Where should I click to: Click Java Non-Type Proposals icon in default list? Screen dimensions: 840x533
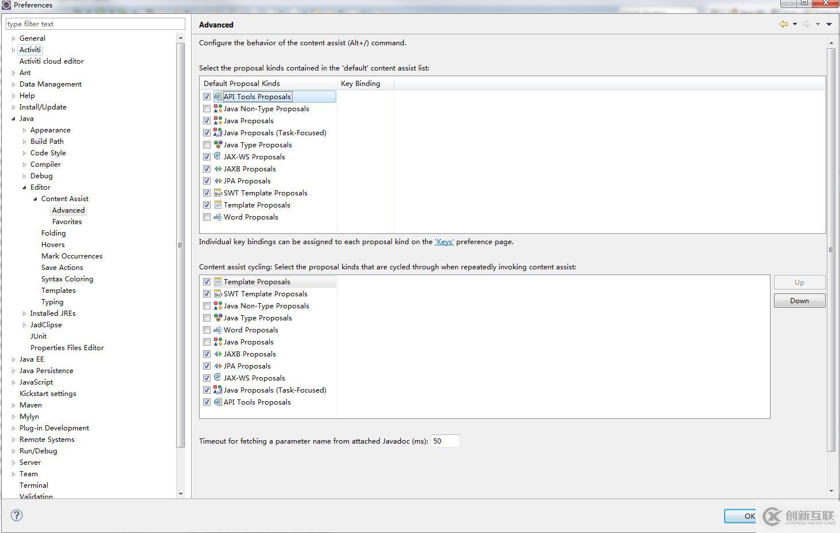click(218, 108)
